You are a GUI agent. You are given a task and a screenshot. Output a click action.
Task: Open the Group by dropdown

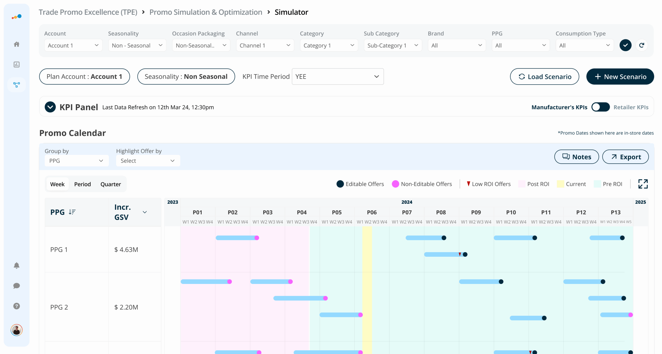coord(77,161)
